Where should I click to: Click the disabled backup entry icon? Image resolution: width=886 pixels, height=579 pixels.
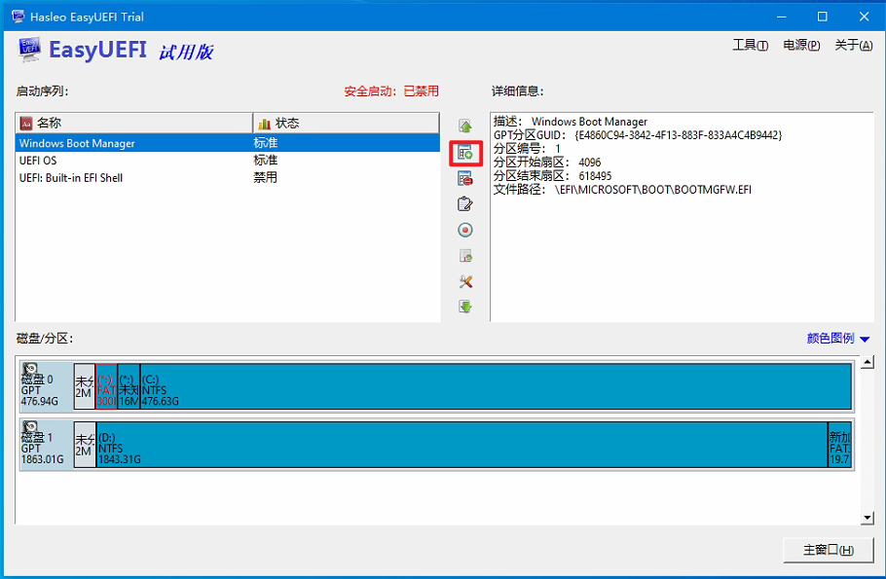pyautogui.click(x=465, y=256)
